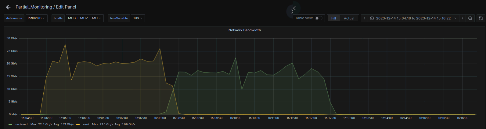
Task: Refresh the dashboard panel
Action: click(x=481, y=18)
